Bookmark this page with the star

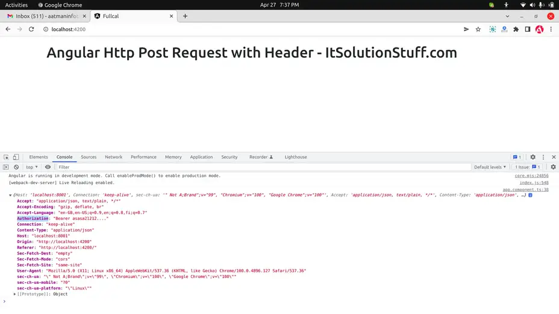[478, 29]
